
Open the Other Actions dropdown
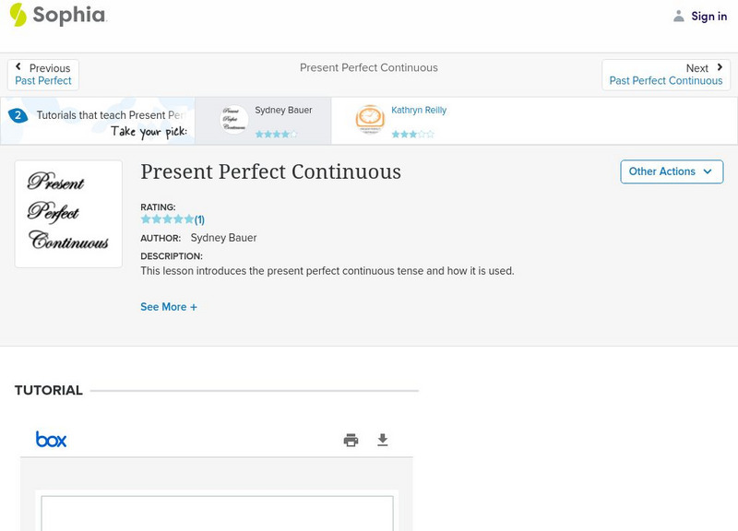[671, 171]
